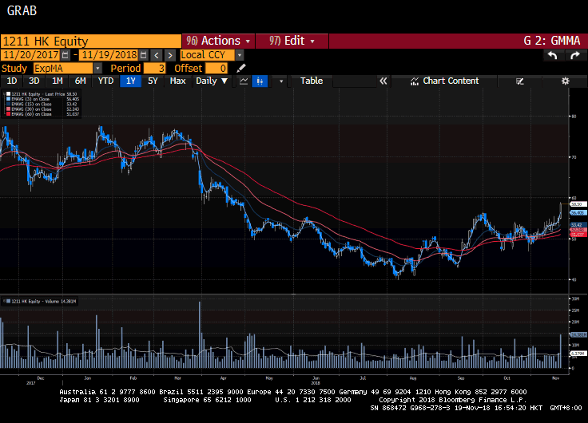Click the undo arrow icon
Screen dimensions: 588x423
(552, 55)
